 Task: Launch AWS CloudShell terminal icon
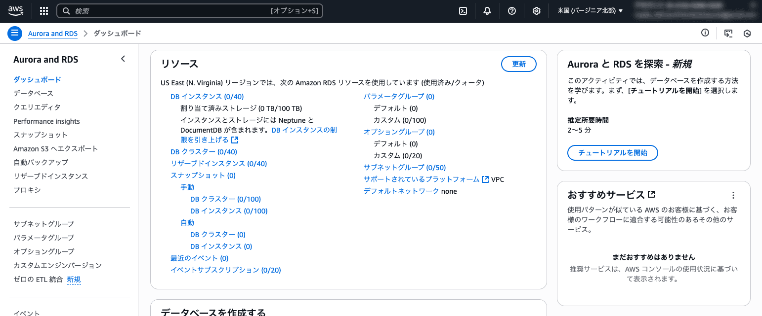click(x=463, y=10)
